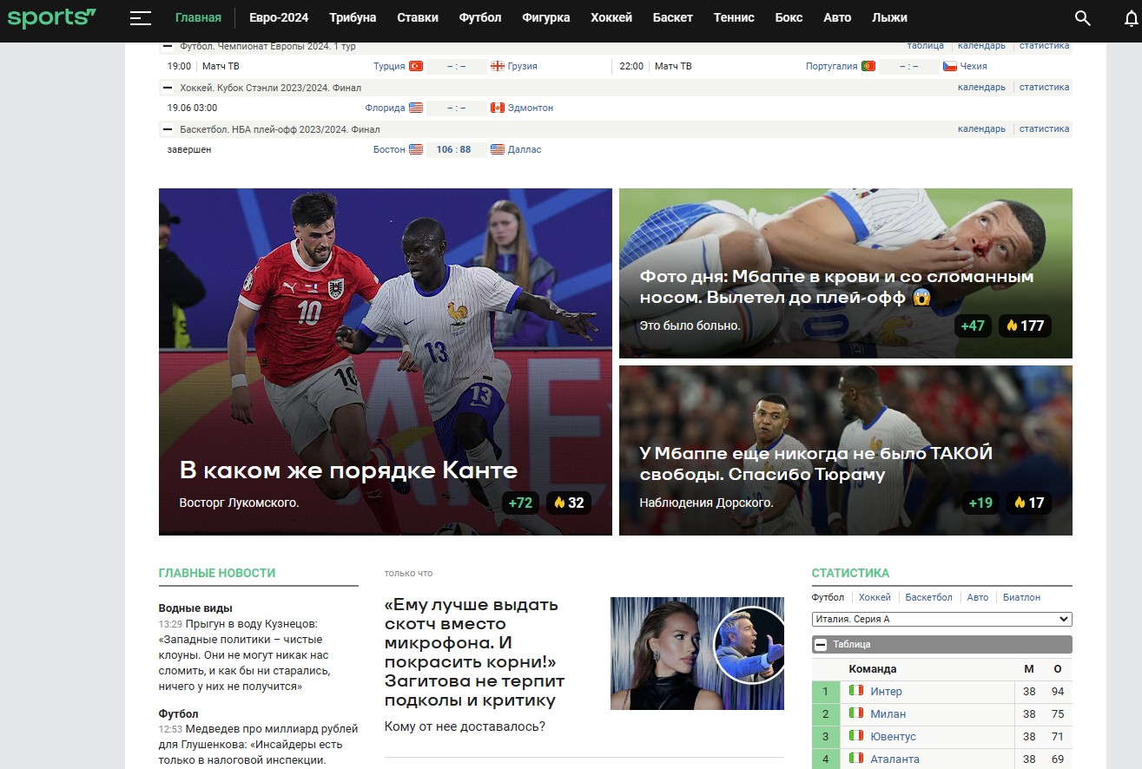Click the +47 rating badge on Мбаппе photo

(973, 325)
